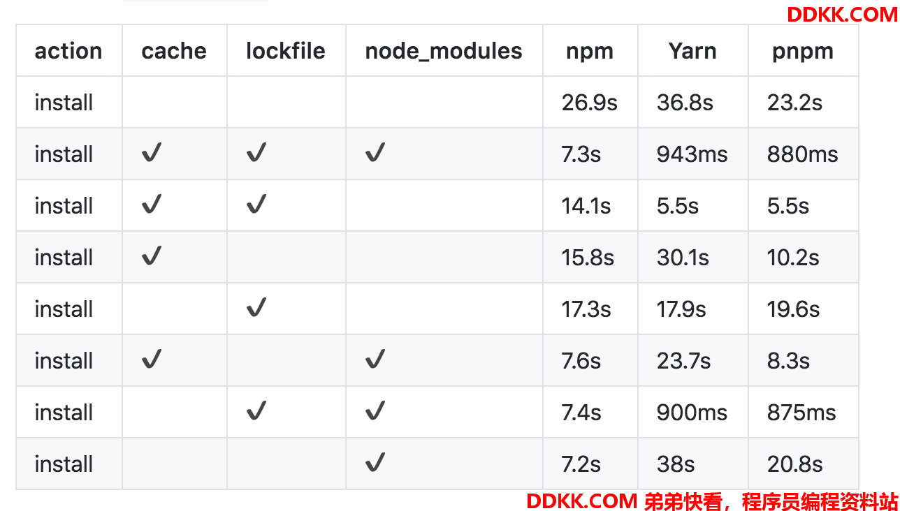Select the cache column header
900x511 pixels.
174,51
